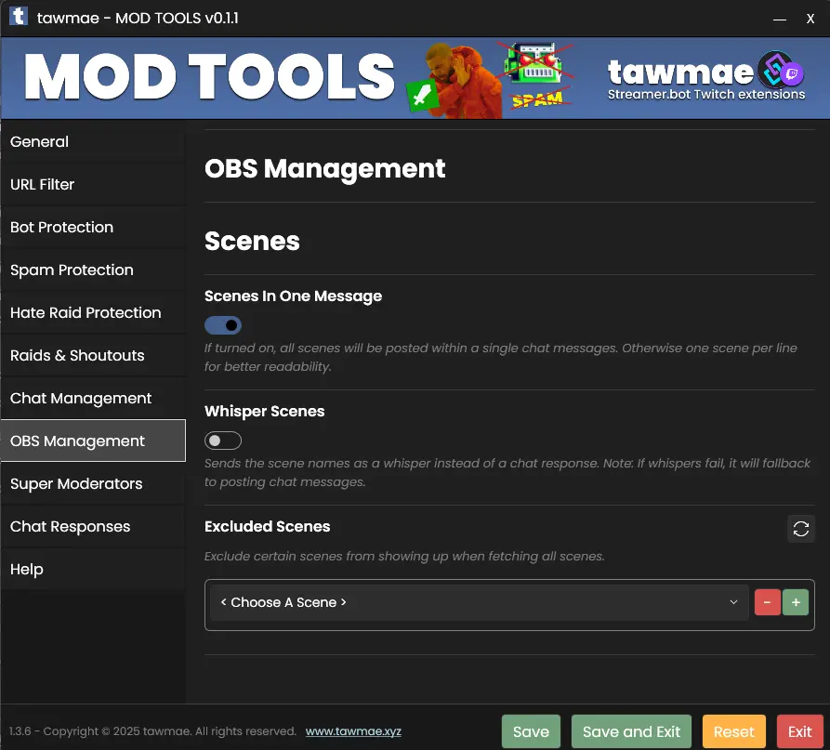Image resolution: width=830 pixels, height=750 pixels.
Task: Click the 'OBS Management' page heading
Action: tap(325, 169)
